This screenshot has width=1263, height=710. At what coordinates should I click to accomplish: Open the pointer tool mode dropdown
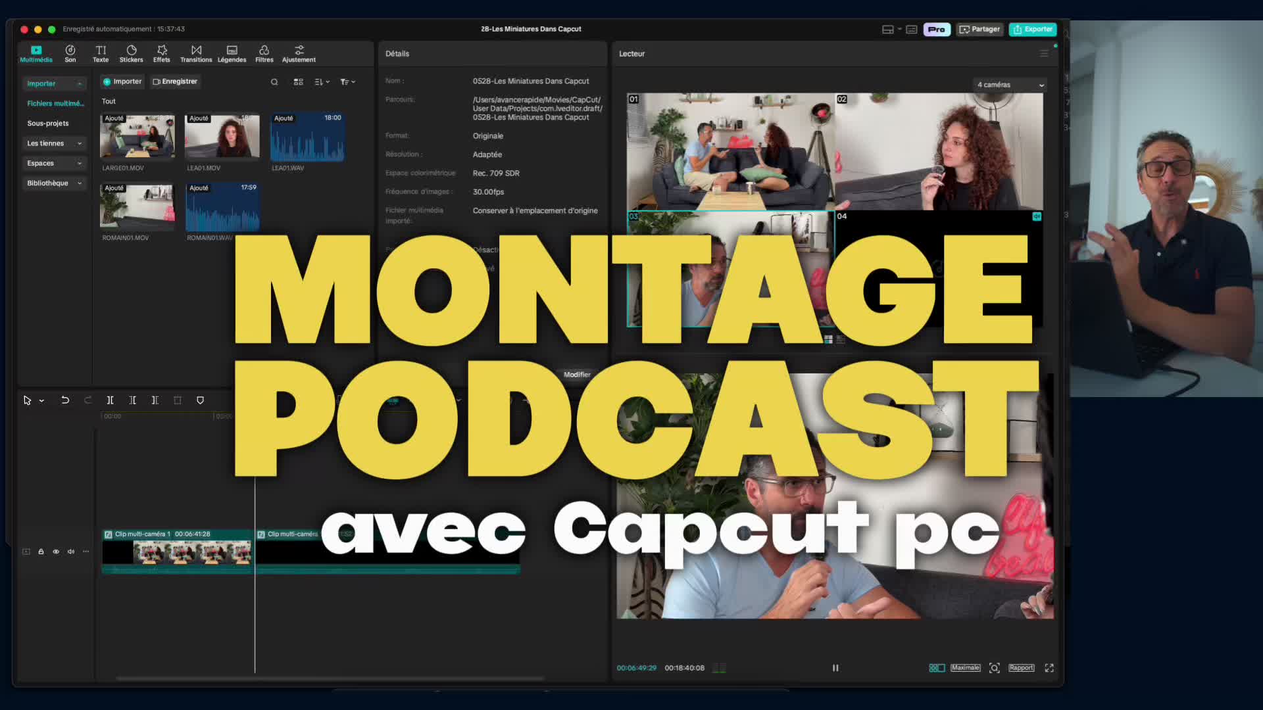pos(41,401)
